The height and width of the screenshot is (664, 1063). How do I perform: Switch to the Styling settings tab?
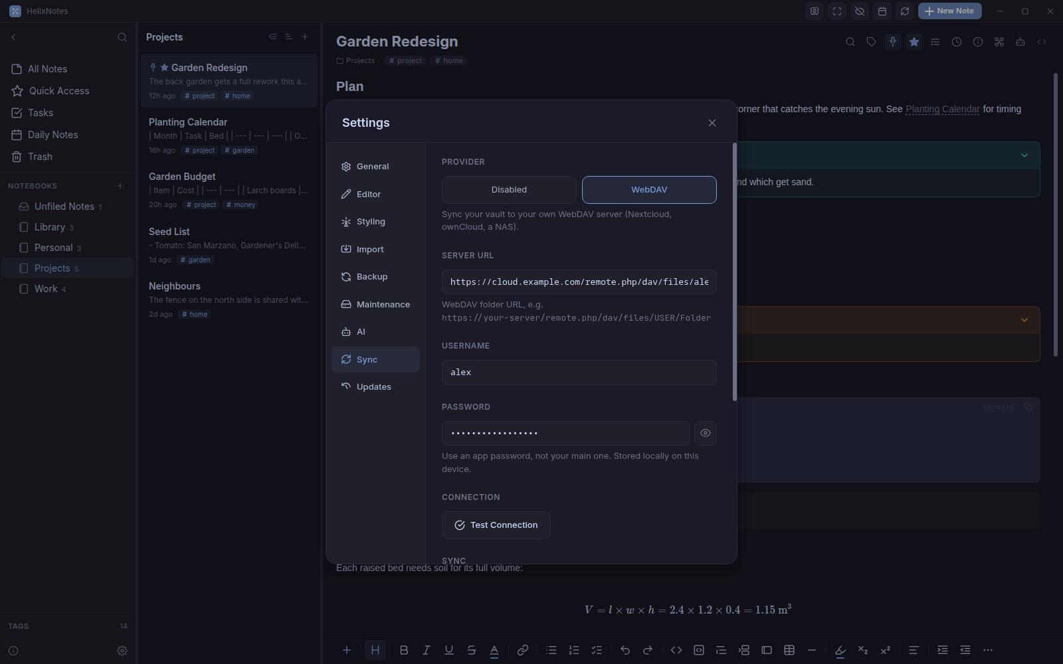coord(375,222)
